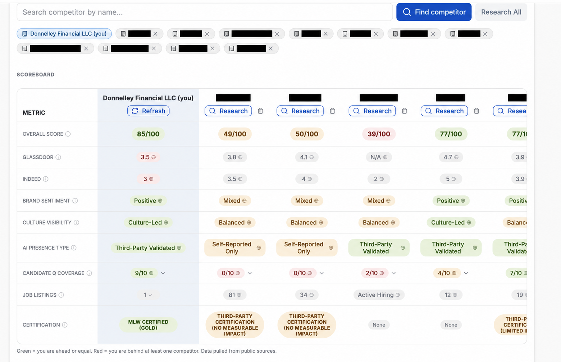Expand 0/10 coverage chevron in 49/100 column

(x=250, y=273)
